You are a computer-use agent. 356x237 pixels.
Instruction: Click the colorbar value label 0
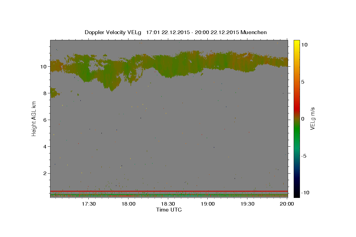coord(303,119)
